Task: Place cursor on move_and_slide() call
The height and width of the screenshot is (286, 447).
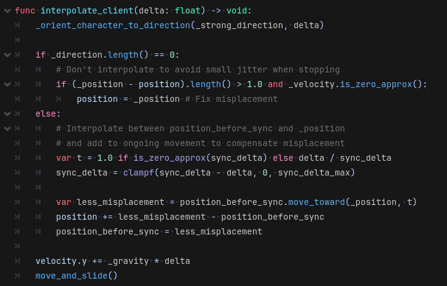Action: click(x=76, y=276)
